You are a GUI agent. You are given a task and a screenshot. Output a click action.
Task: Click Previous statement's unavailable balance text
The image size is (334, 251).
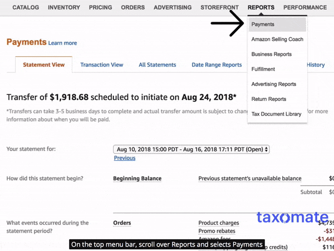[x=250, y=178]
